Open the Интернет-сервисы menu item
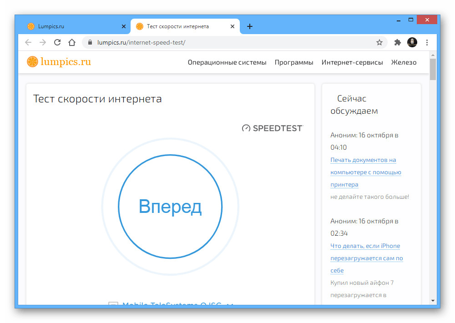 [x=352, y=62]
